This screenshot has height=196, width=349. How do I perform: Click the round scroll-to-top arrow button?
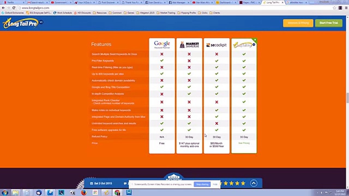click(254, 183)
